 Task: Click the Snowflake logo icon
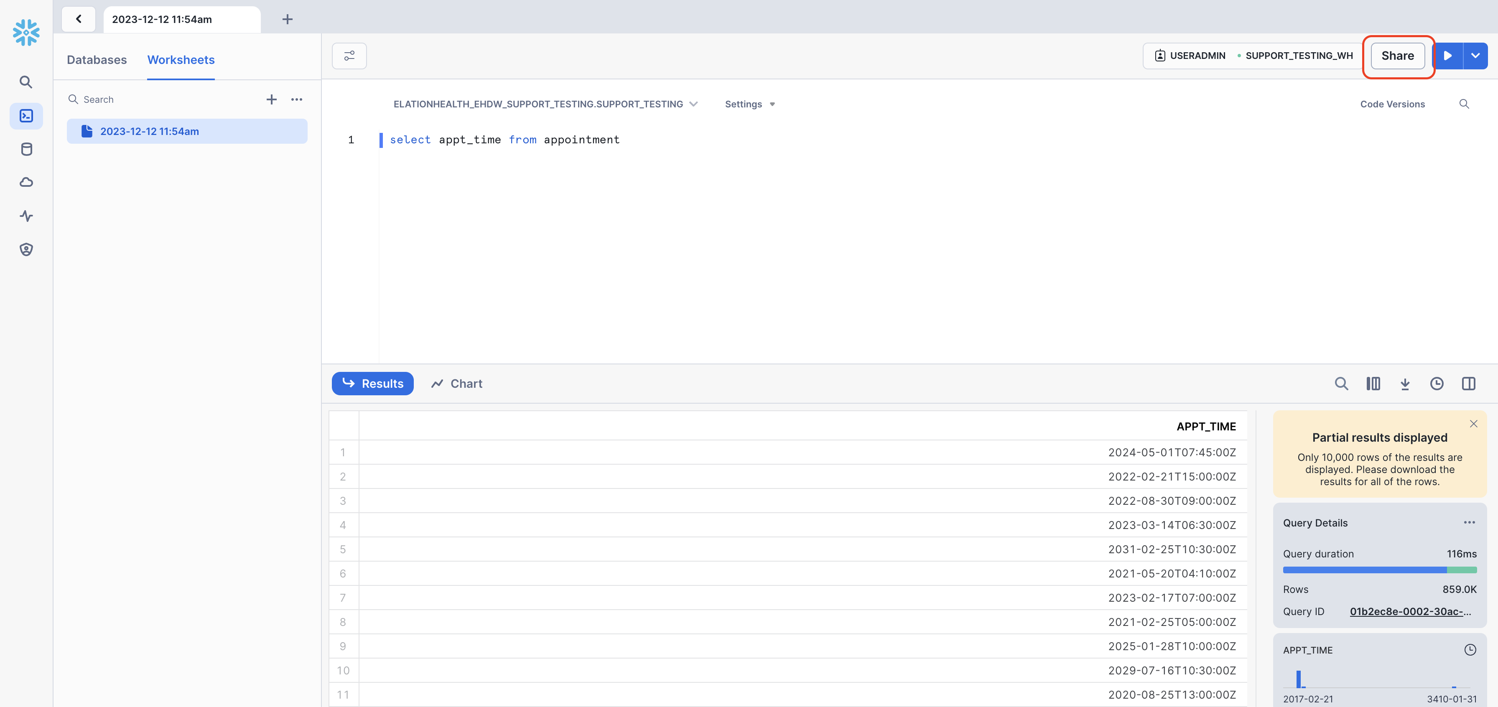coord(26,32)
